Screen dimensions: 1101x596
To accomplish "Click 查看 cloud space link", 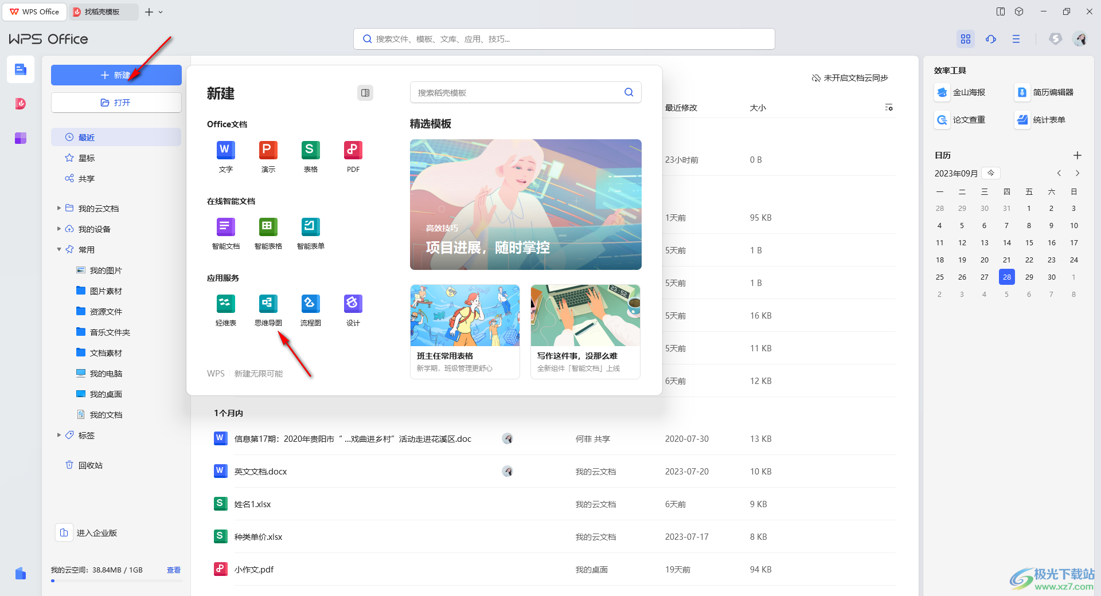I will coord(174,570).
